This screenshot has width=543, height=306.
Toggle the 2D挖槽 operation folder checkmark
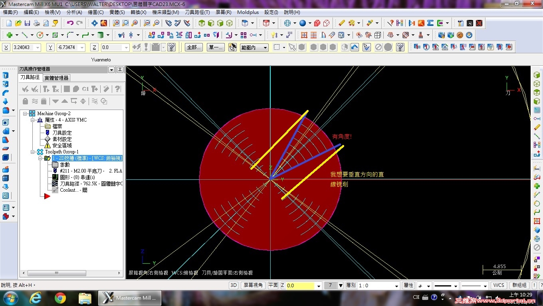pyautogui.click(x=48, y=158)
